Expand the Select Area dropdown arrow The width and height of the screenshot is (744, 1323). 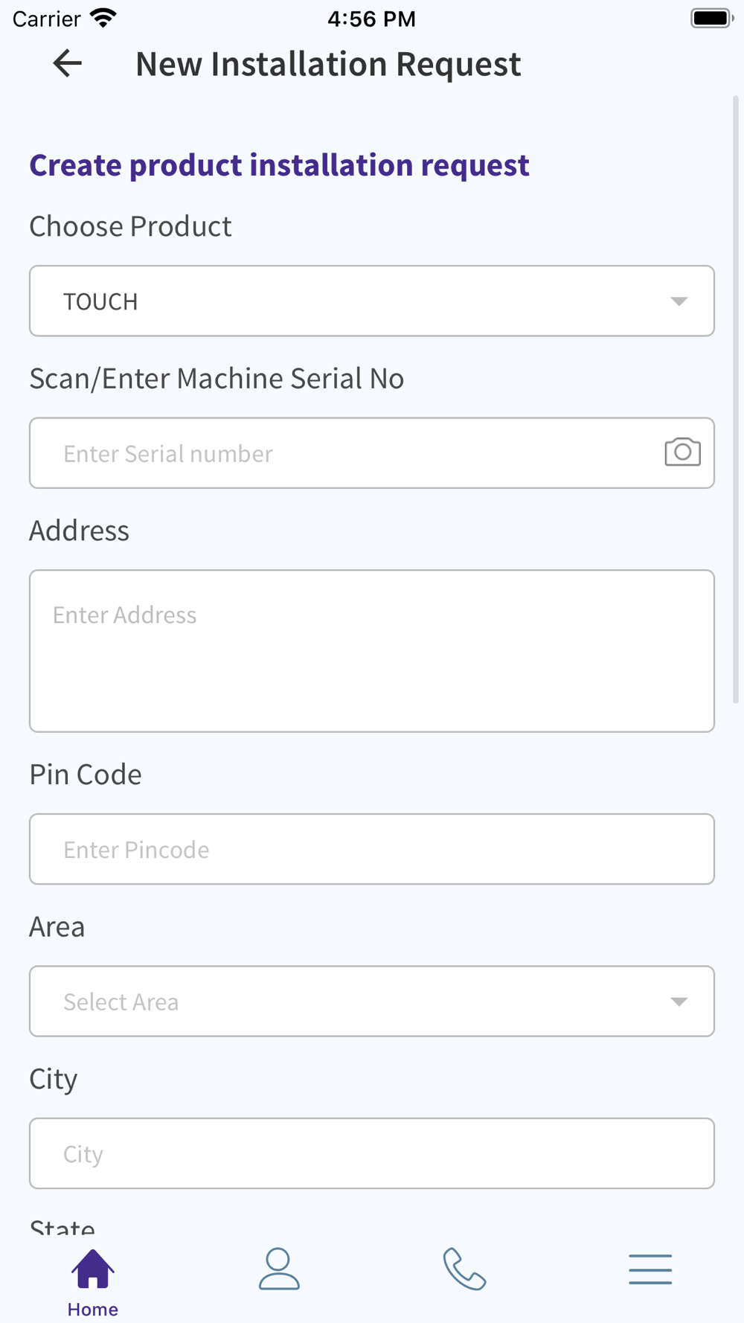[679, 1002]
